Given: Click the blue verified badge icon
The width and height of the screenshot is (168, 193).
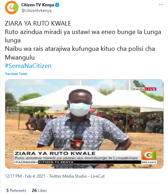Looking at the screenshot, I should 57,5.
